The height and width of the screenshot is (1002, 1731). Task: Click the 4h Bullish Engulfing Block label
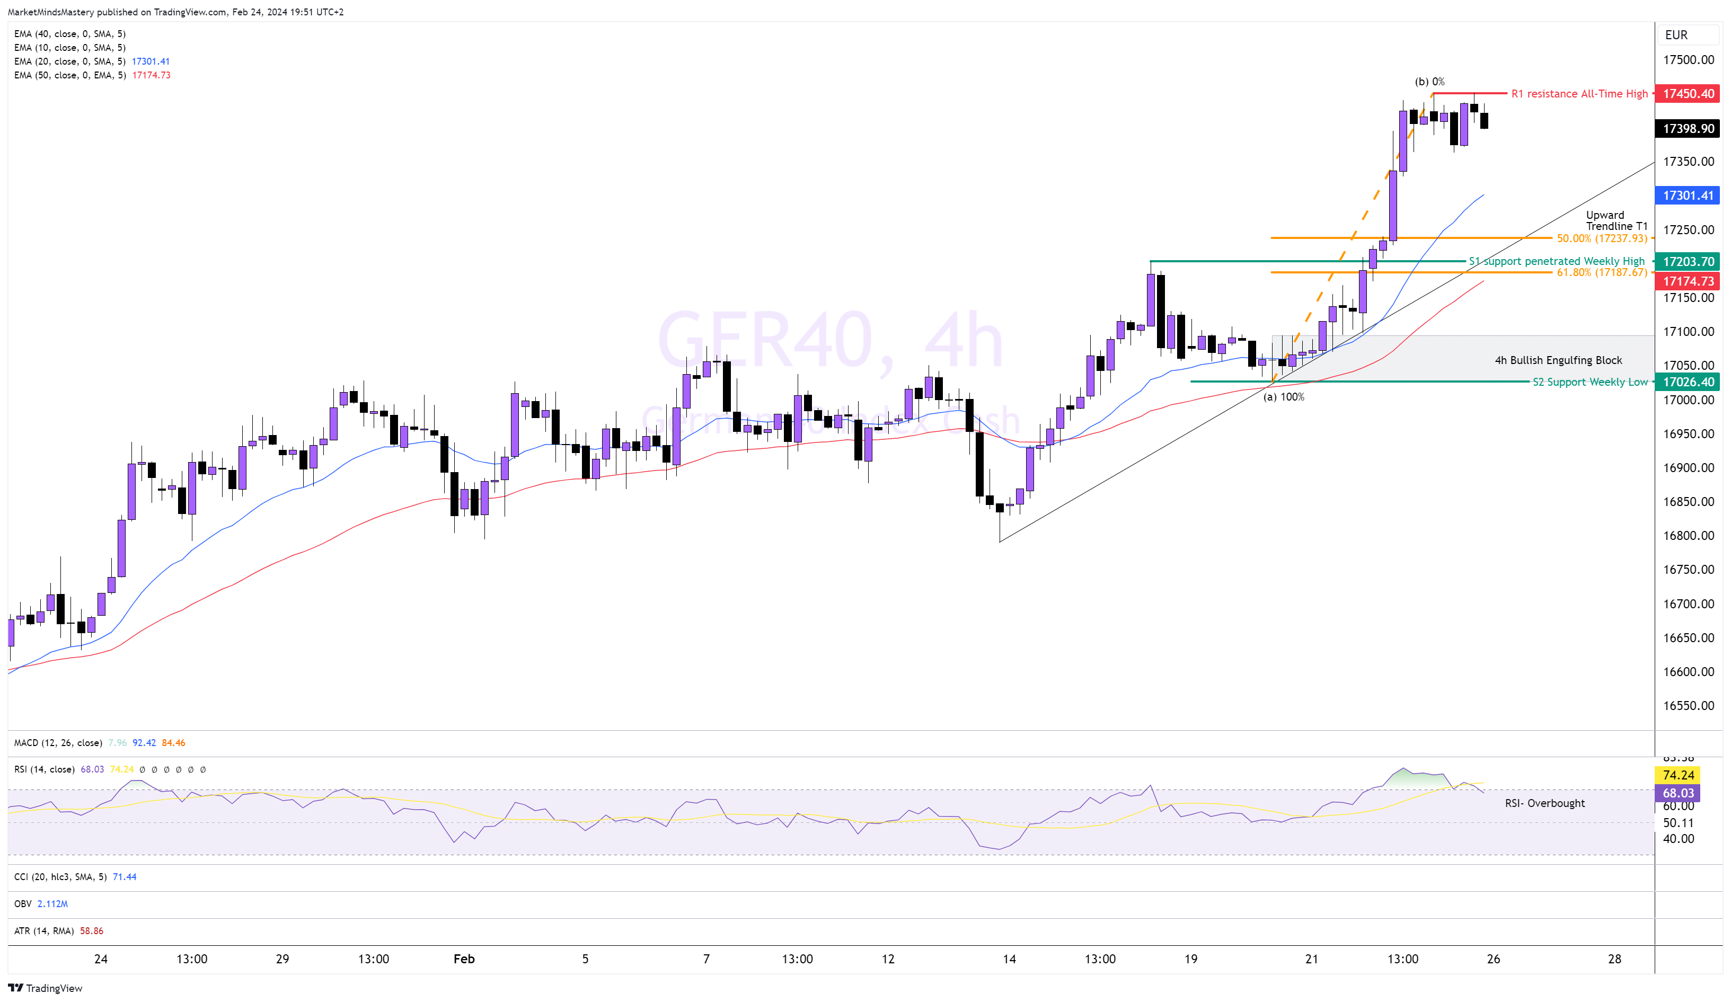pos(1558,360)
